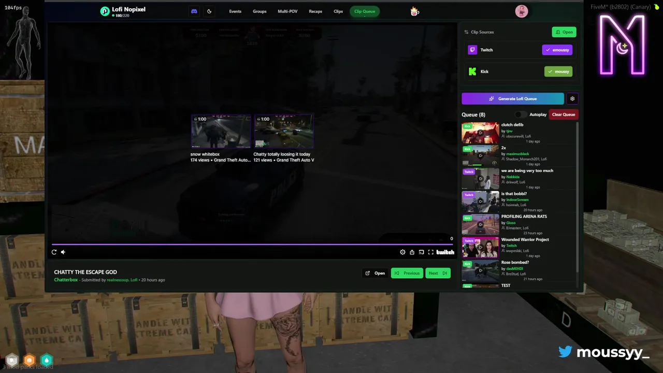The width and height of the screenshot is (663, 373).
Task: Open queue generation settings gear
Action: tap(572, 98)
